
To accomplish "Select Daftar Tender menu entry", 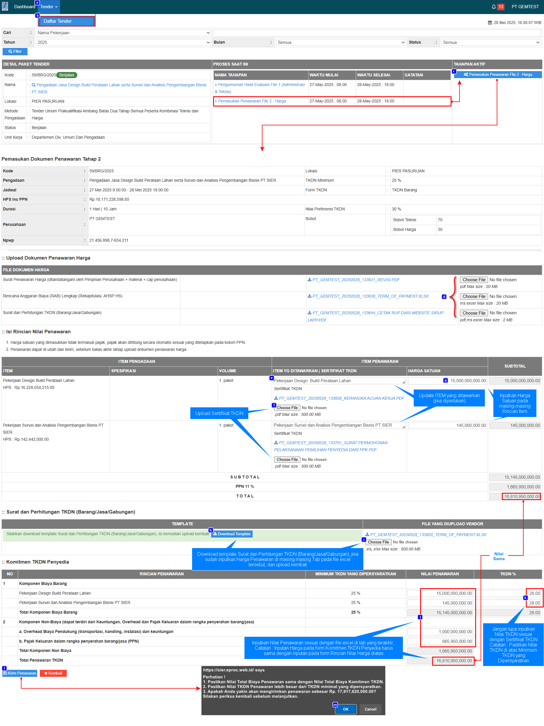I will 67,21.
